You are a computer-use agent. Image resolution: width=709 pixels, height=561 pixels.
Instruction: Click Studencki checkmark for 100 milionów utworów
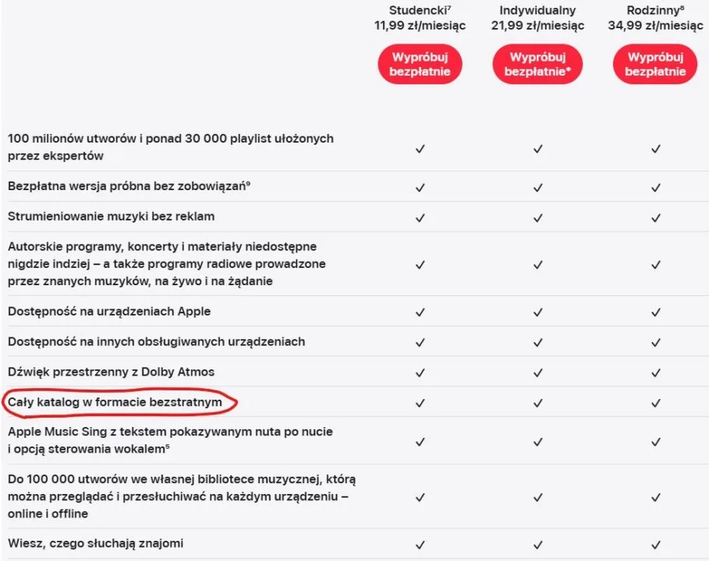click(420, 148)
